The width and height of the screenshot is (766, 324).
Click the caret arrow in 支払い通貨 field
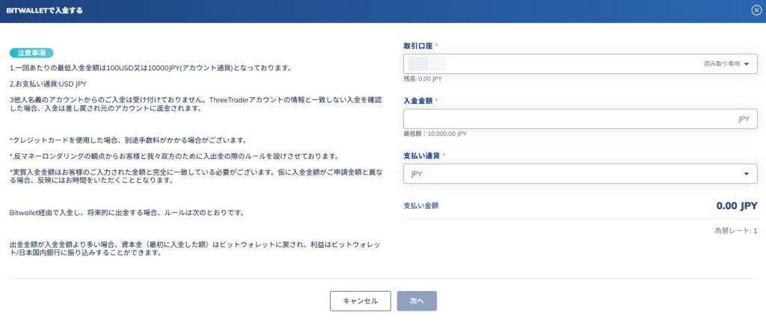(x=747, y=174)
